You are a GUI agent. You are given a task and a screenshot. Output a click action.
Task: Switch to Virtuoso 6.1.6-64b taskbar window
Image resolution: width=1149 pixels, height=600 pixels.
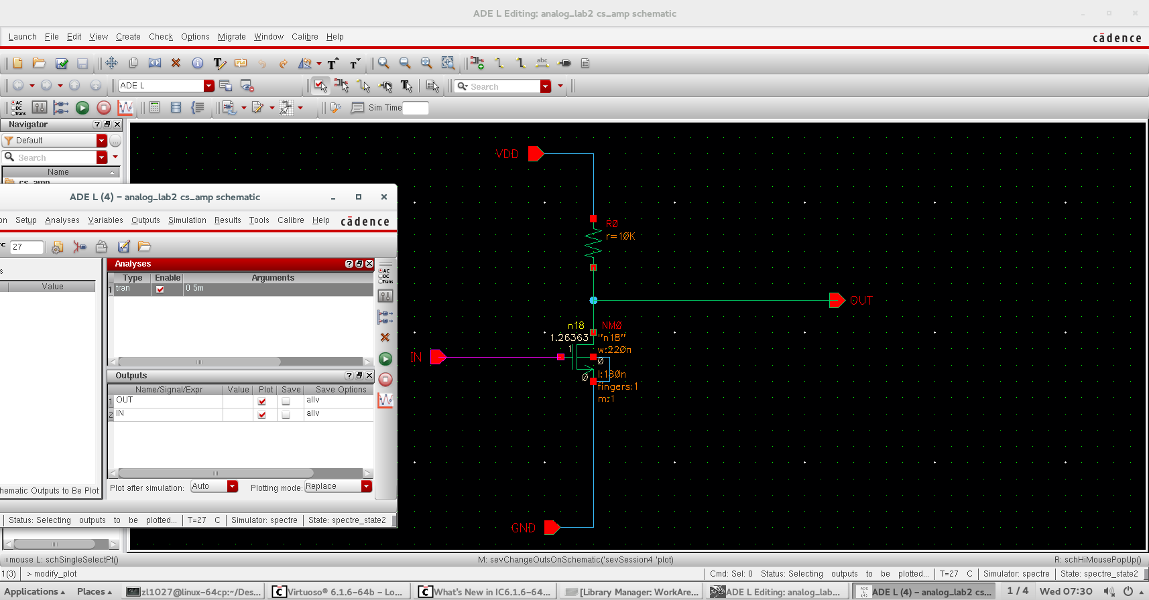[x=339, y=592]
